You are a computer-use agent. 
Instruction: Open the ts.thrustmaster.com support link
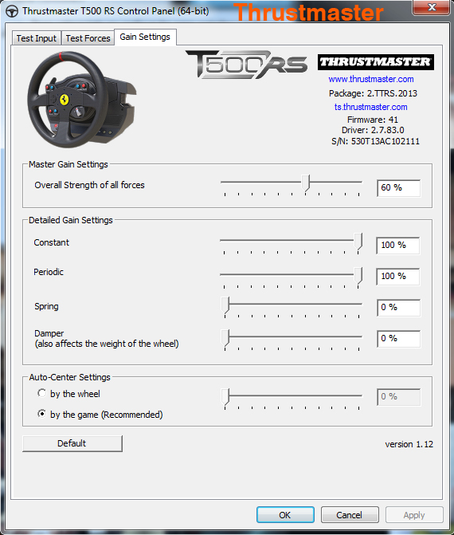click(371, 107)
